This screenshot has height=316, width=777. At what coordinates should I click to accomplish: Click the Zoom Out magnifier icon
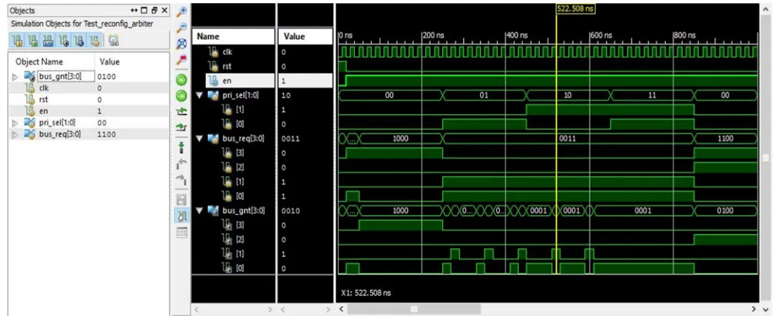tap(182, 28)
